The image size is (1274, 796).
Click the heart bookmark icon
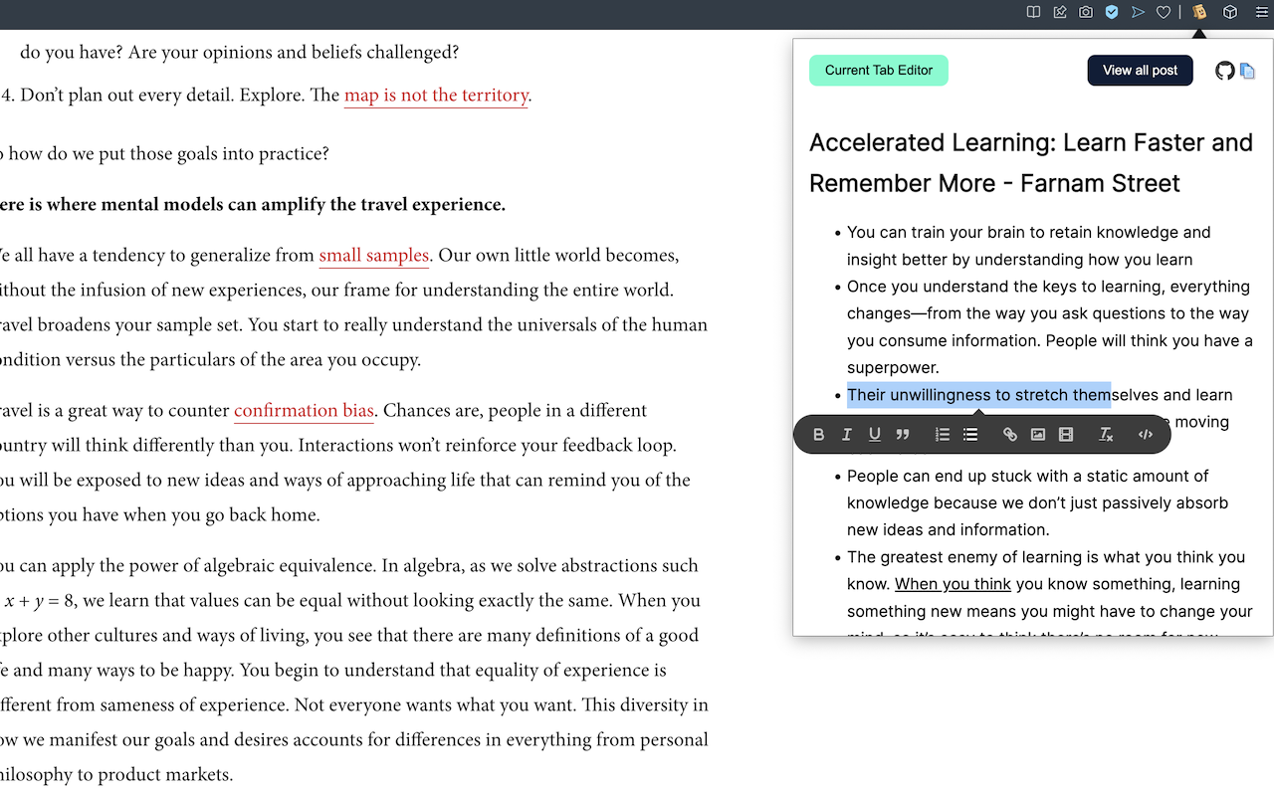pos(1164,12)
